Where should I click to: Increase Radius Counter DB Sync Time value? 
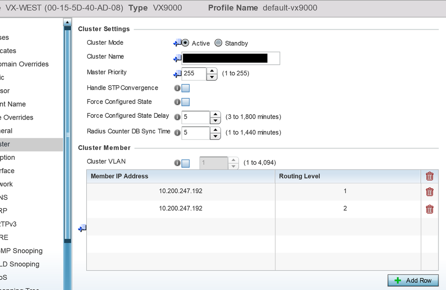[215, 129]
